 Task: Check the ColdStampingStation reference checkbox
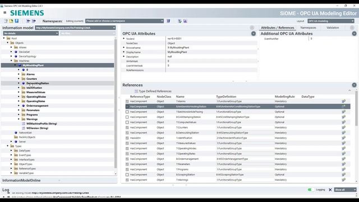tap(127, 117)
